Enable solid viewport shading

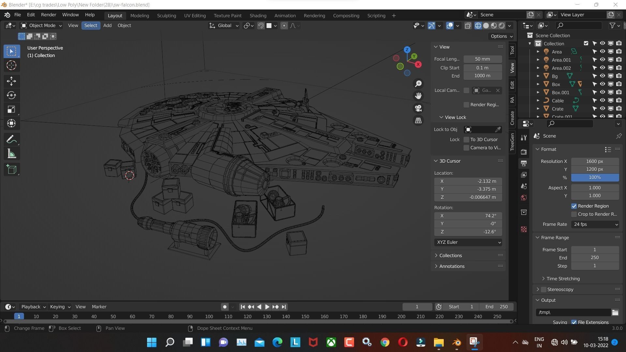[x=486, y=25]
